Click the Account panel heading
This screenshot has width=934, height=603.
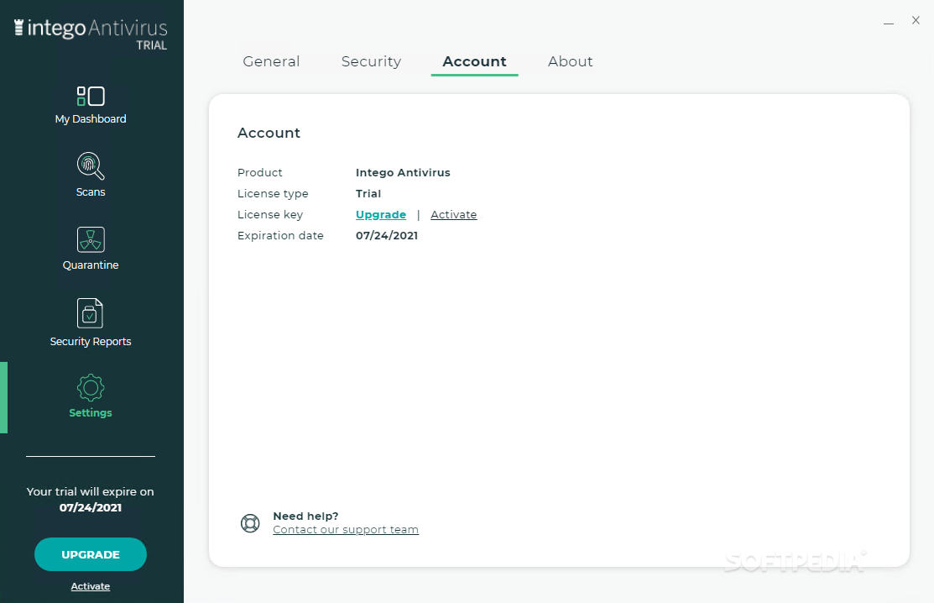pyautogui.click(x=269, y=133)
